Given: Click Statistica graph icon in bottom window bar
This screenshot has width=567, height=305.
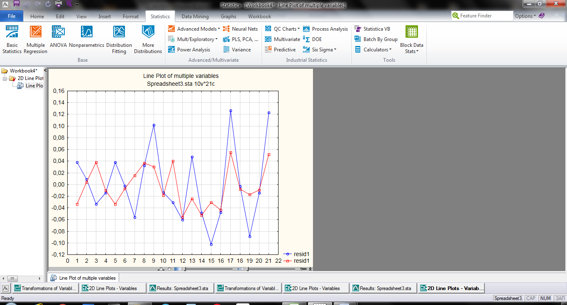Looking at the screenshot, I should [5, 288].
